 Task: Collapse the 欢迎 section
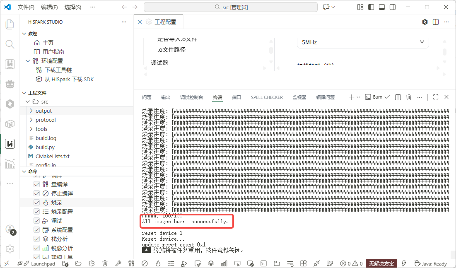24,34
